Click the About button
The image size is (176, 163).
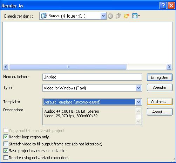(x=160, y=112)
